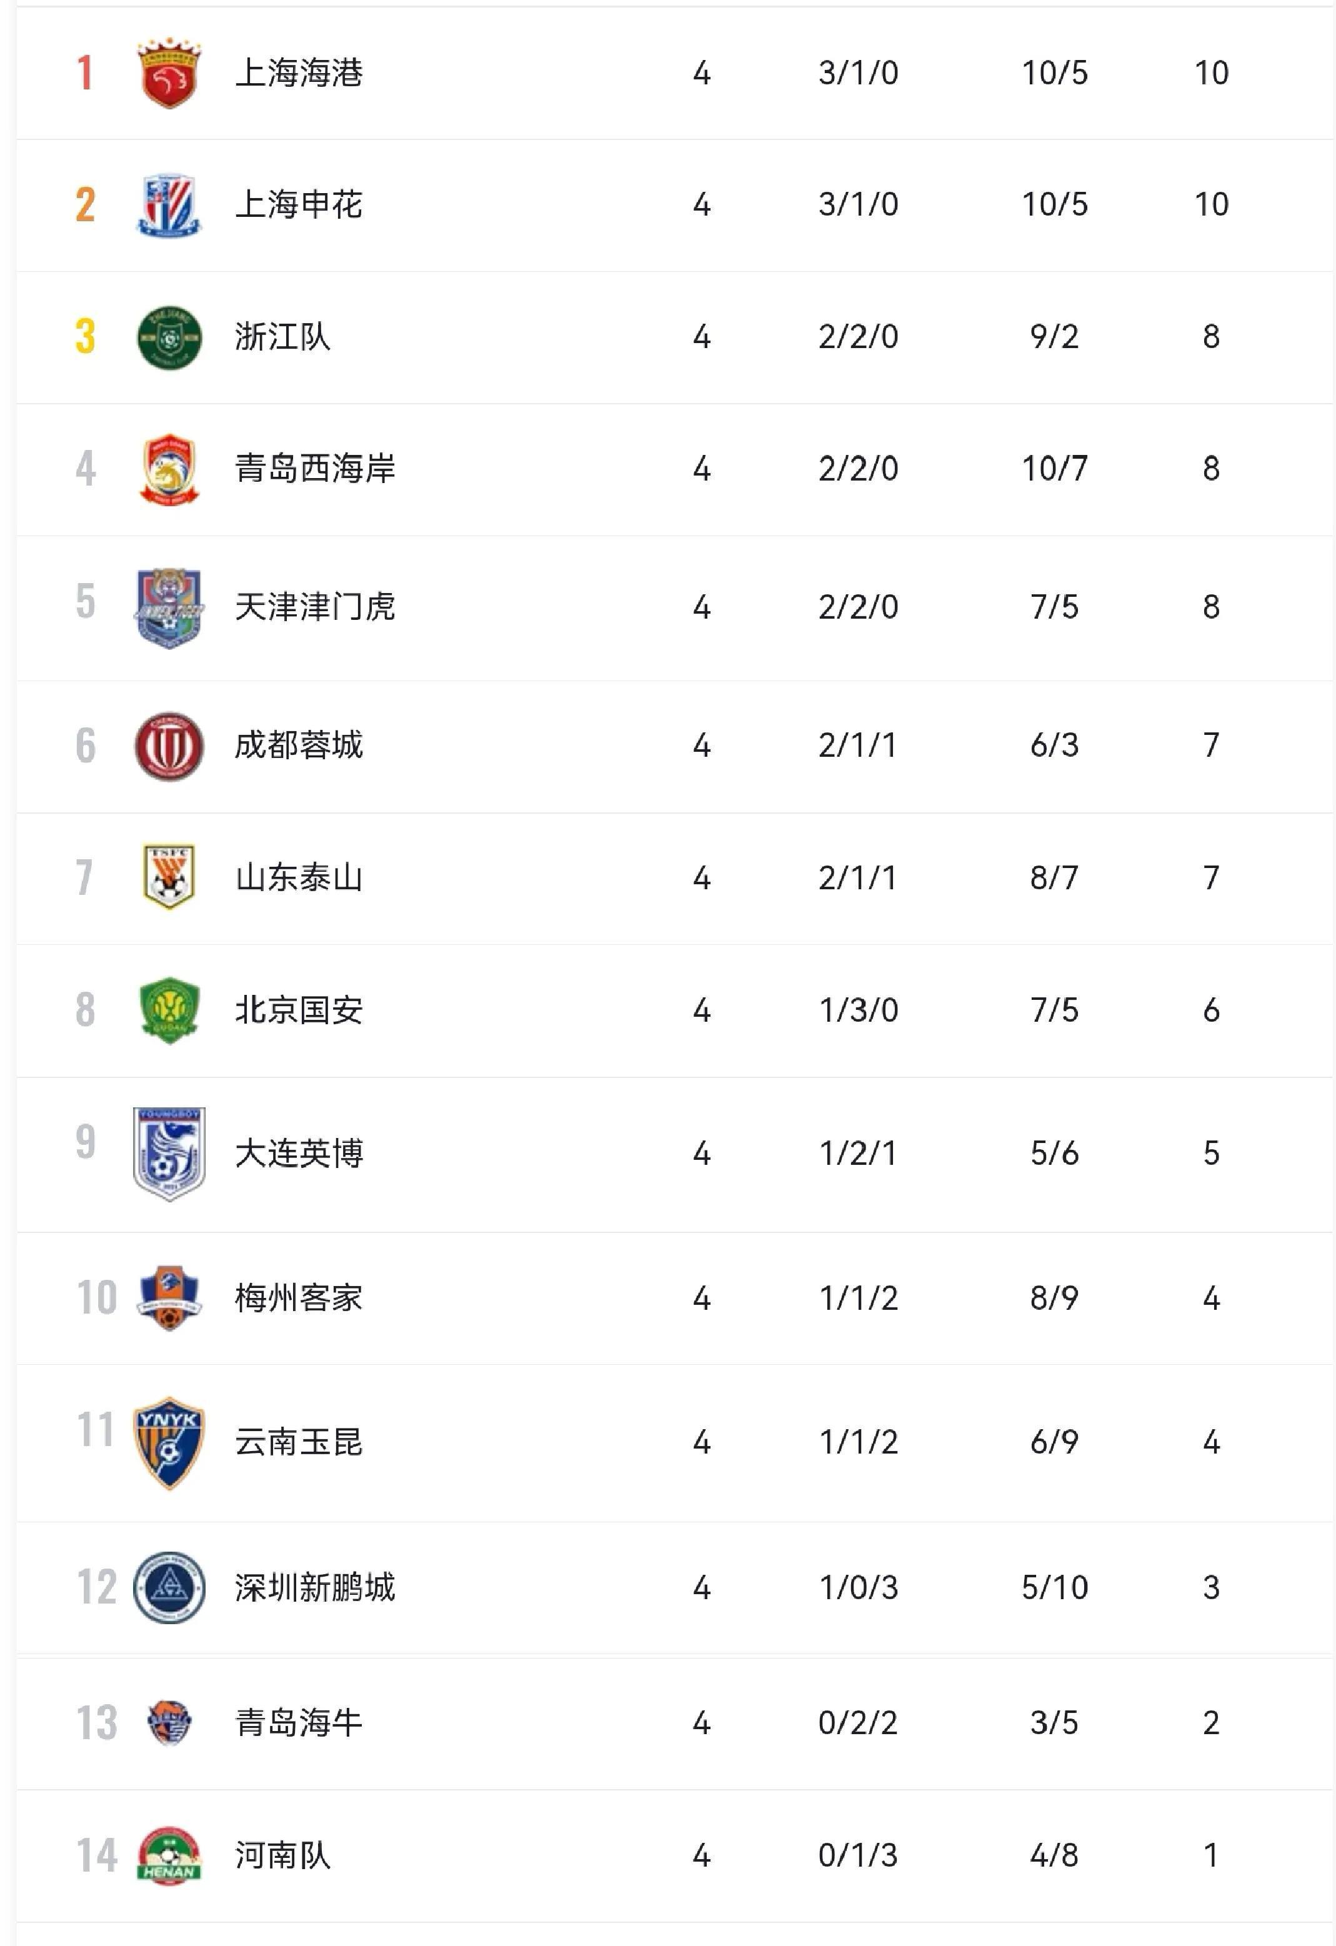Image resolution: width=1336 pixels, height=1946 pixels.
Task: Open the 北京国安 team name link
Action: [298, 1010]
